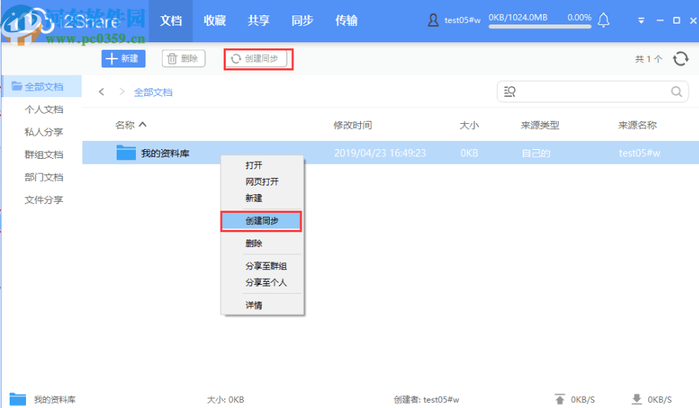The width and height of the screenshot is (699, 408).
Task: Sort by the 大小 column header
Action: pos(469,125)
